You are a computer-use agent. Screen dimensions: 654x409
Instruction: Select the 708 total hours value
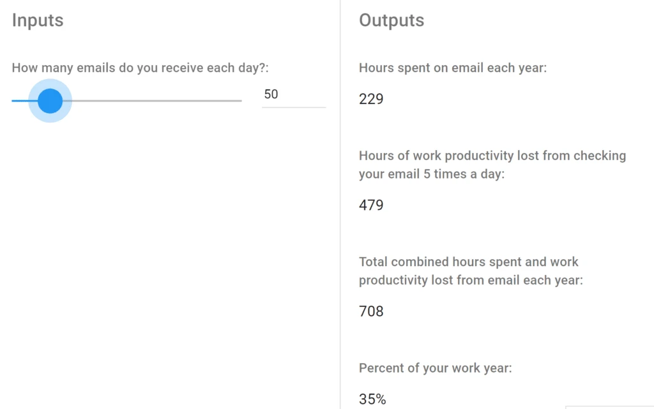click(371, 311)
